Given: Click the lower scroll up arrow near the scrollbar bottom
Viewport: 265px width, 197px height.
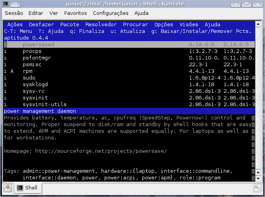Looking at the screenshot, I should pos(258,172).
